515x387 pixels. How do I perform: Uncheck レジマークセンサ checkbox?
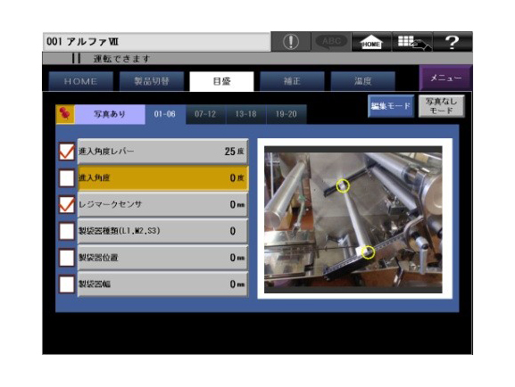(x=67, y=204)
